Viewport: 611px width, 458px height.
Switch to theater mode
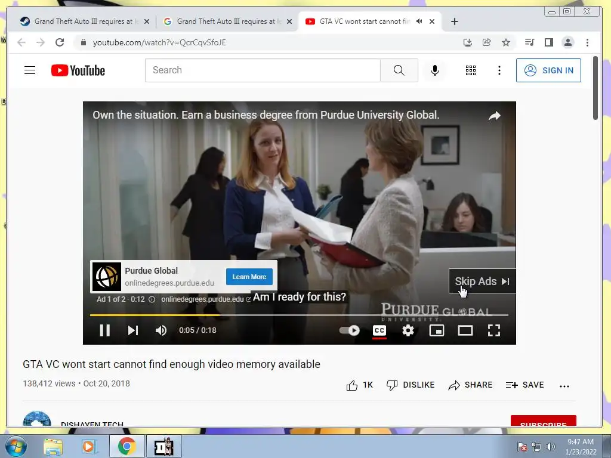465,330
